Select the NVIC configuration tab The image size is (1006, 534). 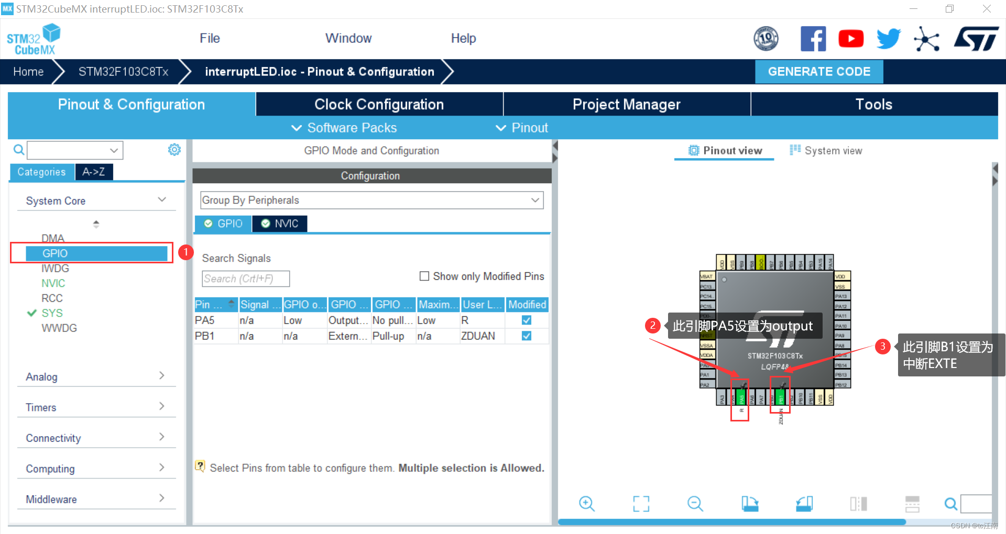click(x=280, y=224)
